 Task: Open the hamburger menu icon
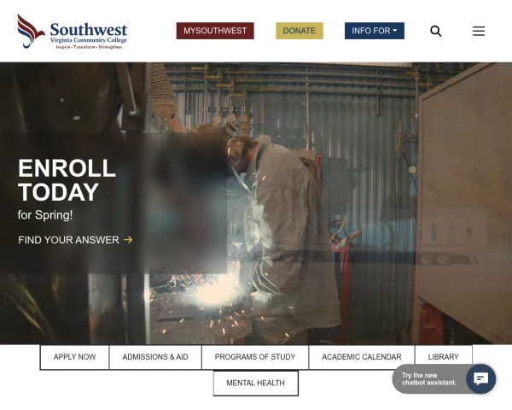click(479, 31)
